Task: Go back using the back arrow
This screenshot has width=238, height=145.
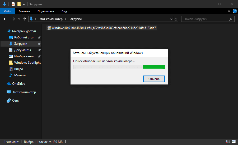Action: (5, 19)
